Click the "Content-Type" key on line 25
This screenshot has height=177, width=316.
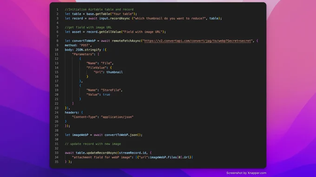click(85, 117)
